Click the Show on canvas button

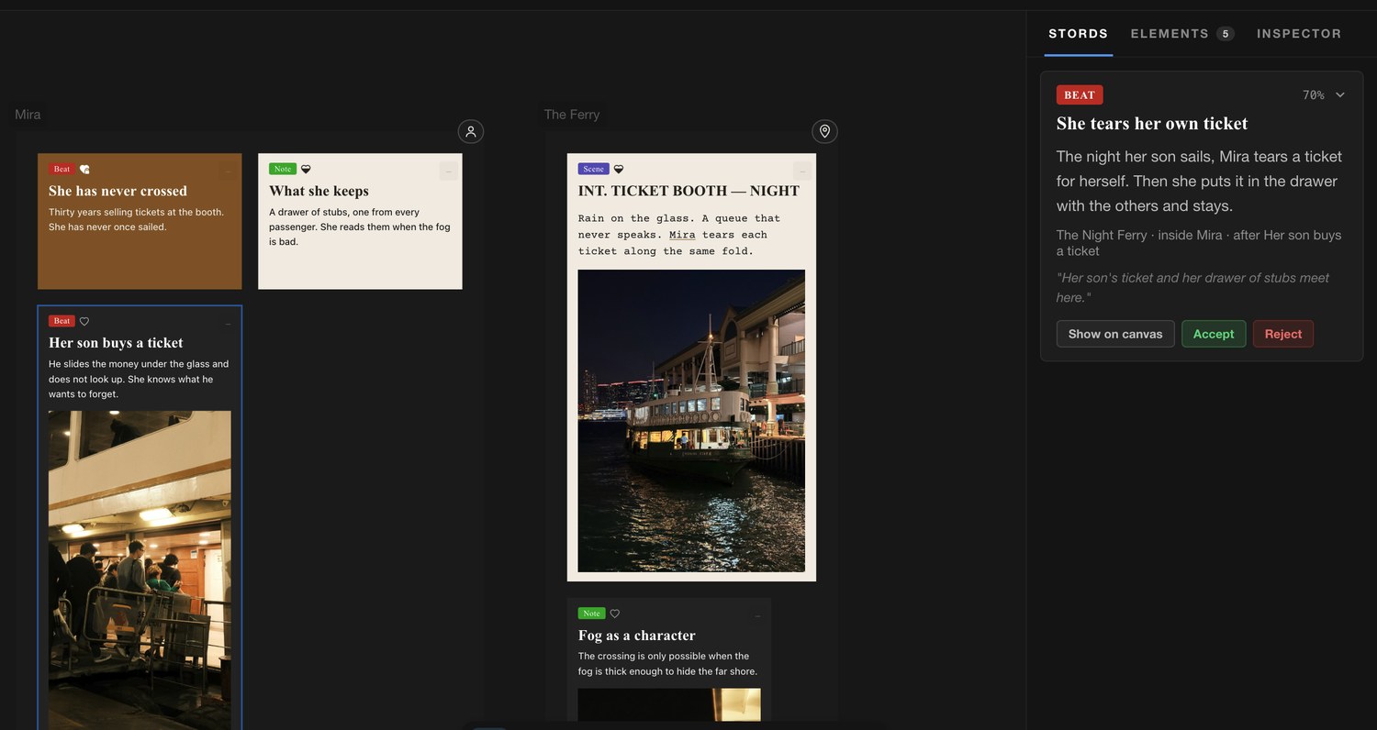coord(1115,334)
